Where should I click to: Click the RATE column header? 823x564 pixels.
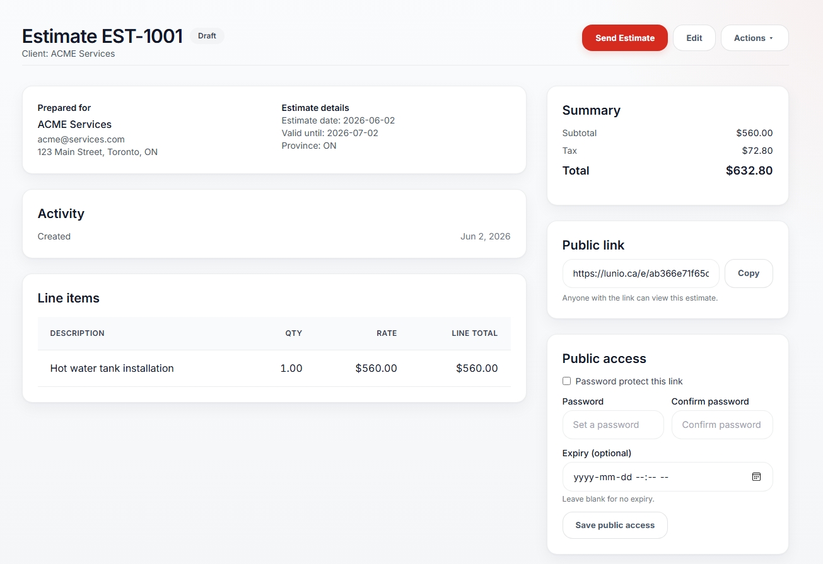[387, 333]
